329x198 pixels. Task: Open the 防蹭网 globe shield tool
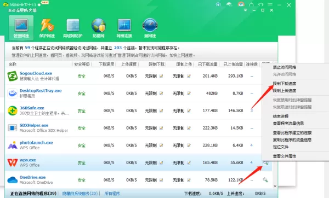click(x=98, y=28)
